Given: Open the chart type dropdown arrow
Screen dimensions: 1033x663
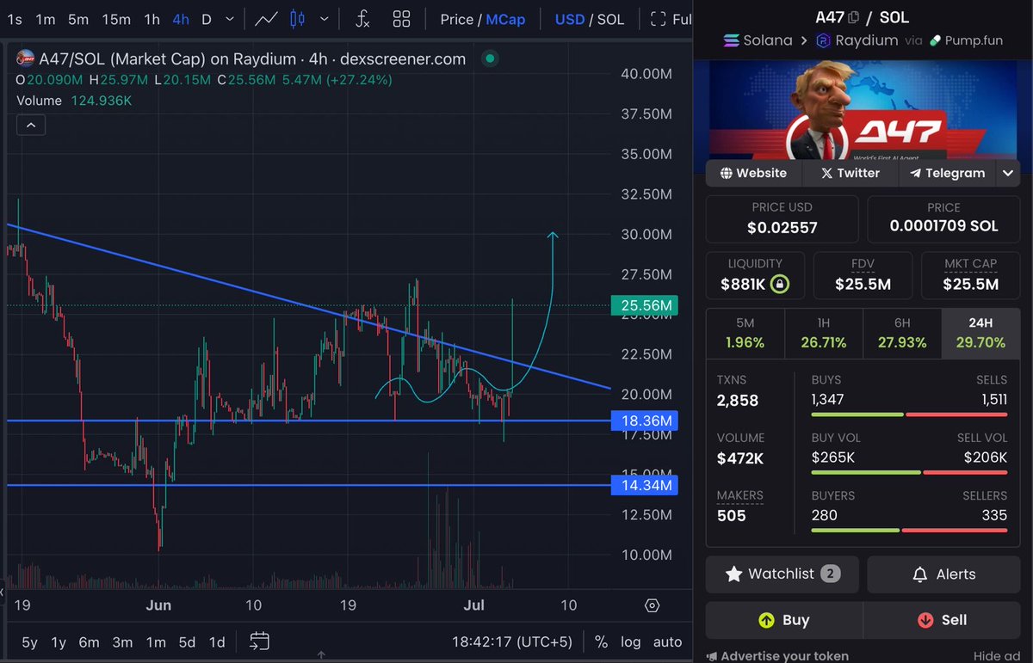Looking at the screenshot, I should pos(323,19).
